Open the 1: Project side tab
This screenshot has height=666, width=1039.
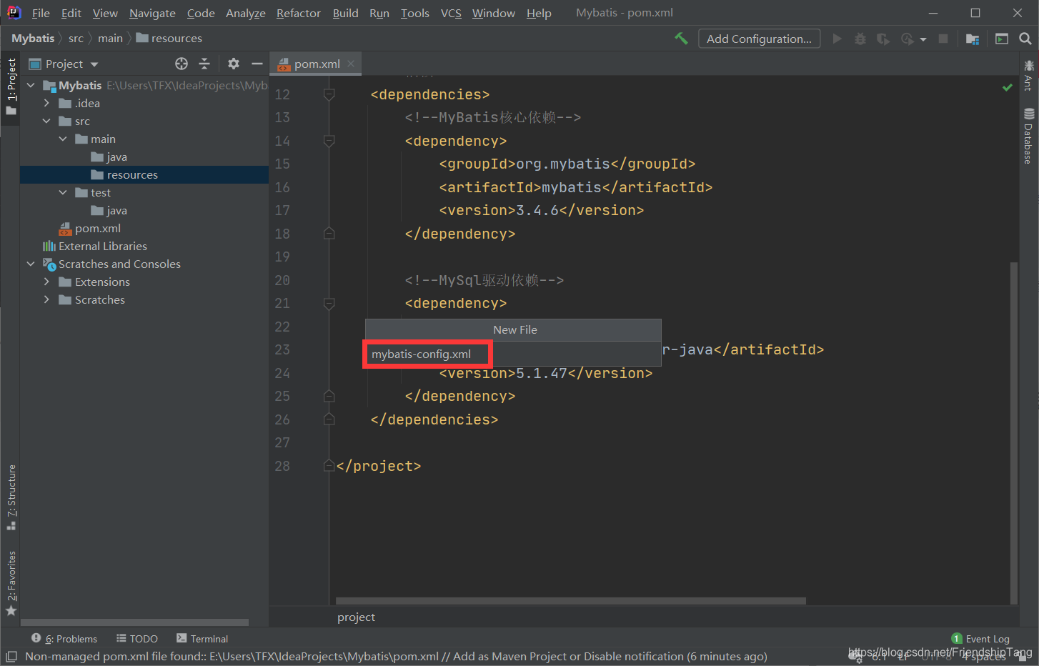point(11,87)
